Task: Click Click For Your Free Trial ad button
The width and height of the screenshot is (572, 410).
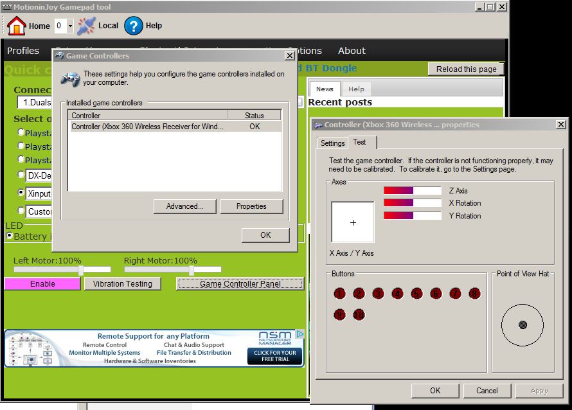Action: 275,356
